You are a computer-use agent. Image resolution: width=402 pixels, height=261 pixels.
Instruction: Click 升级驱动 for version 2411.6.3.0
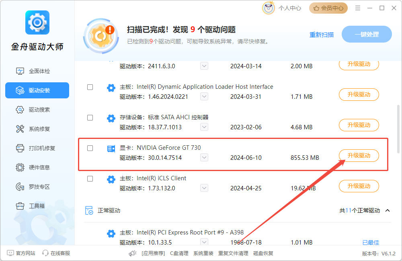coord(359,65)
